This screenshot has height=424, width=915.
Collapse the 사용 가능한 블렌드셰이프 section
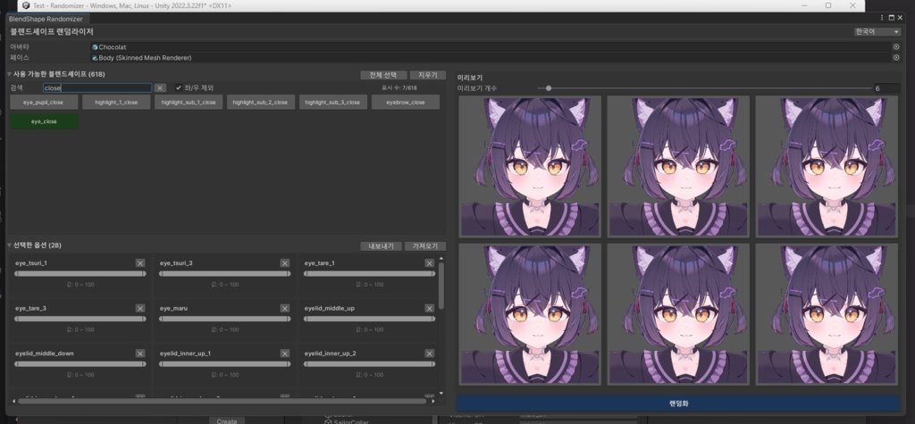click(x=9, y=75)
